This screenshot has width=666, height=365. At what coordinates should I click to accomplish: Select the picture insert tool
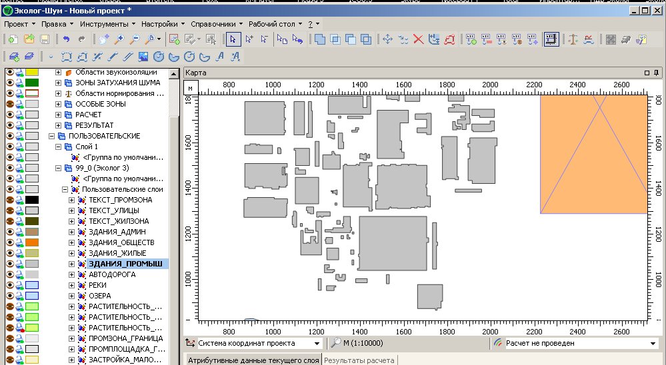click(x=143, y=57)
